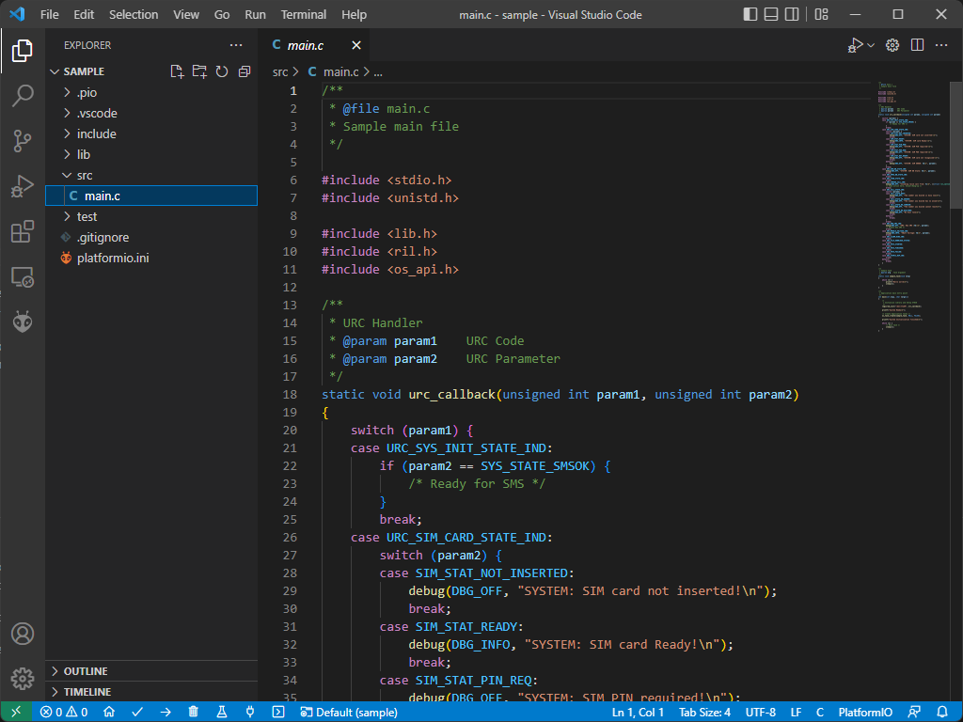
Task: Expand the test folder
Action: [151, 217]
